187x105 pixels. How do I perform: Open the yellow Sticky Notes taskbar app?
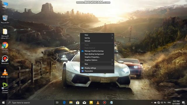[91, 102]
